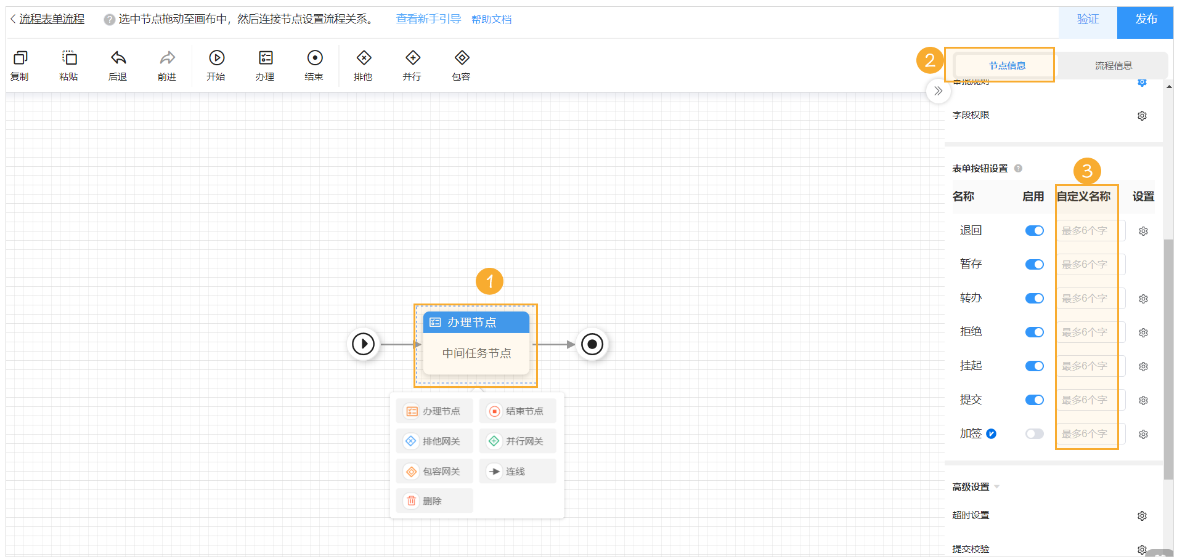Turn off the 提交 toggle
The width and height of the screenshot is (1177, 559).
[1034, 400]
